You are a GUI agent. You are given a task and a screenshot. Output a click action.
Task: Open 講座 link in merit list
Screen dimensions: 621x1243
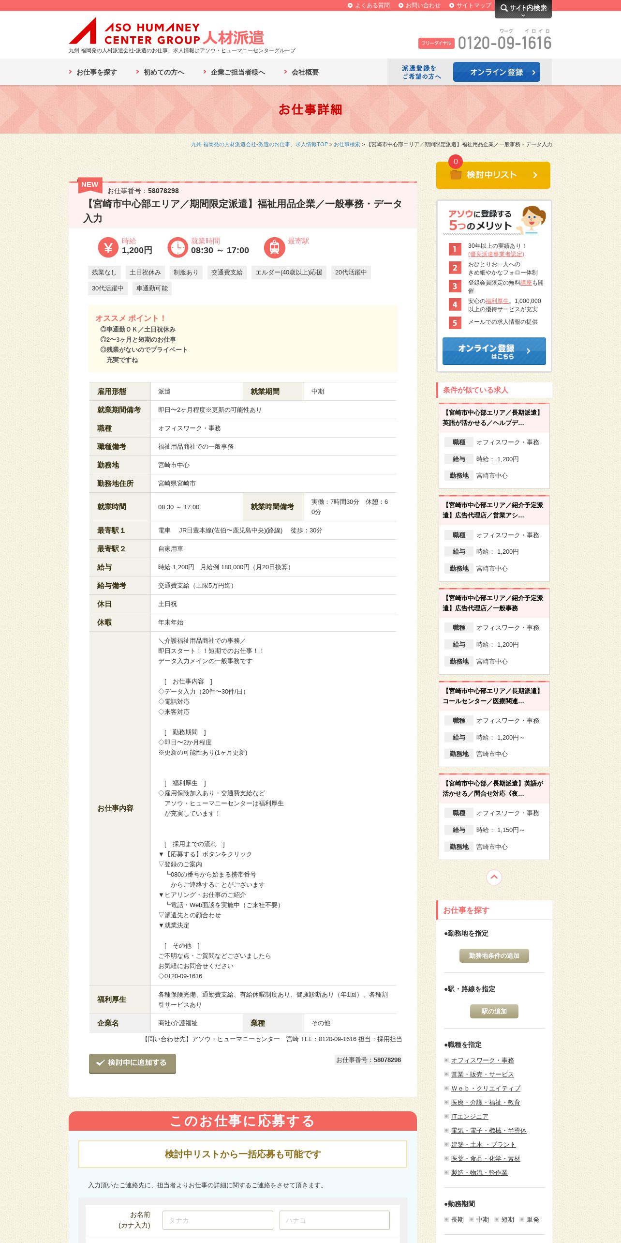(526, 283)
